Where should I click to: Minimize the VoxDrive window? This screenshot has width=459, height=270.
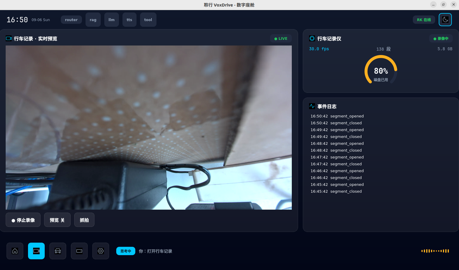tap(433, 4)
